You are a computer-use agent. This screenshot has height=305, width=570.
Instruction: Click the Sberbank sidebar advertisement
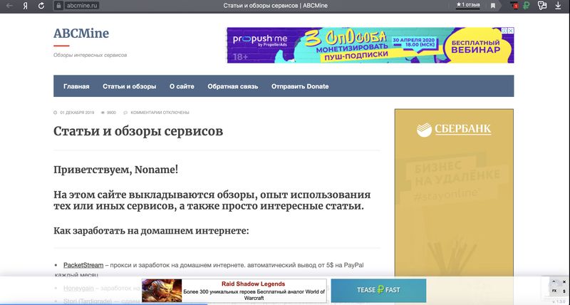pos(454,192)
